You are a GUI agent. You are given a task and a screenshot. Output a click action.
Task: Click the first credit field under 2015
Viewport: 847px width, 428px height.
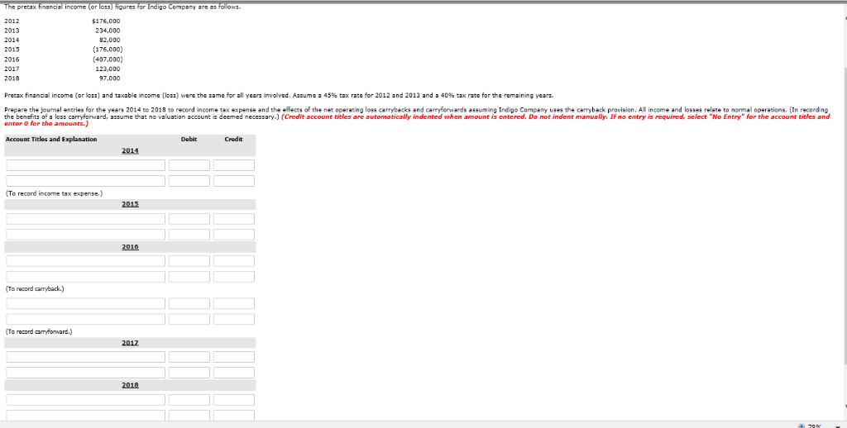233,219
